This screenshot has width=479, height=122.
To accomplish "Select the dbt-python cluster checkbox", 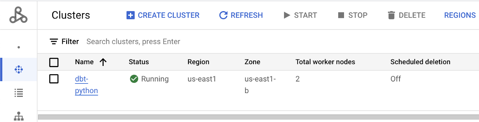I will tap(54, 79).
